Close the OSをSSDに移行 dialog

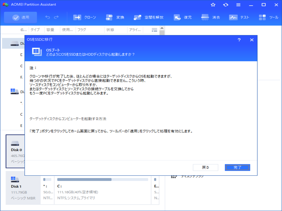pyautogui.click(x=252, y=40)
